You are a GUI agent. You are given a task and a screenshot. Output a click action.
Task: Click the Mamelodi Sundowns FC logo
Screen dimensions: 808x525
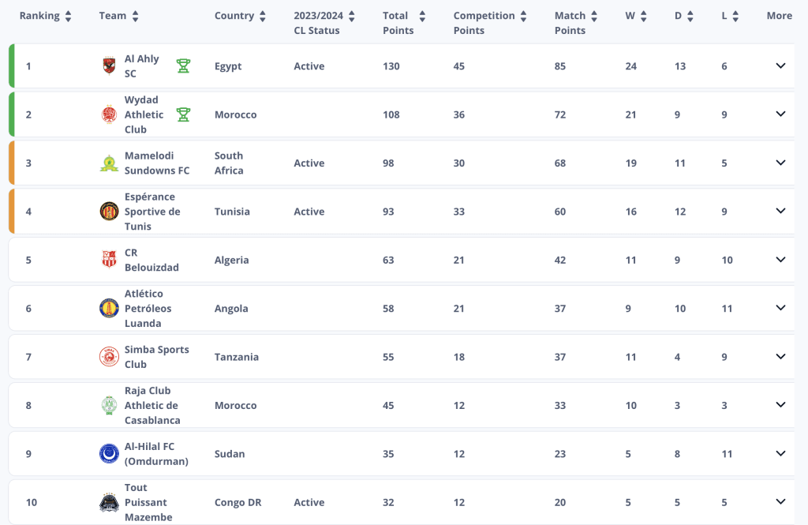point(109,163)
